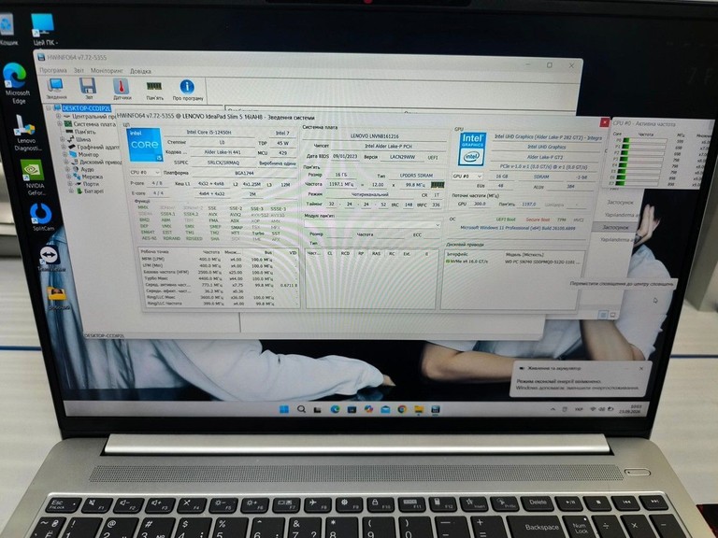The width and height of the screenshot is (718, 538).
Task: Open Microsoft Edge desktop shortcut
Action: 17,83
